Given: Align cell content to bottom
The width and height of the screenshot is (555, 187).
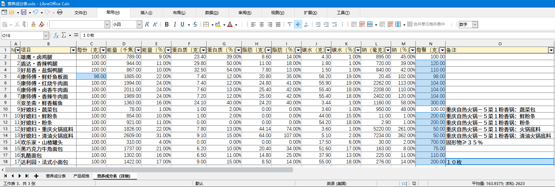Looking at the screenshot, I should click(306, 24).
